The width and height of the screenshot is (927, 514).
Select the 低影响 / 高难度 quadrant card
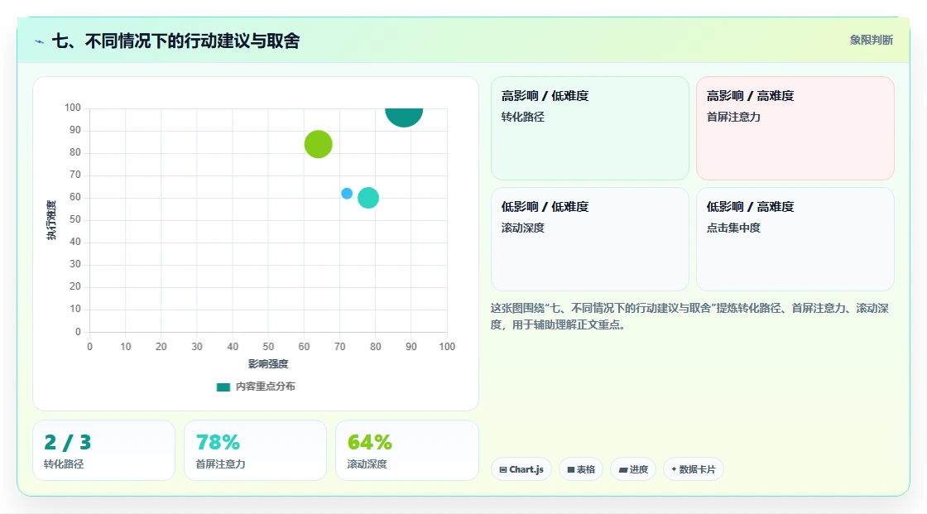click(795, 239)
